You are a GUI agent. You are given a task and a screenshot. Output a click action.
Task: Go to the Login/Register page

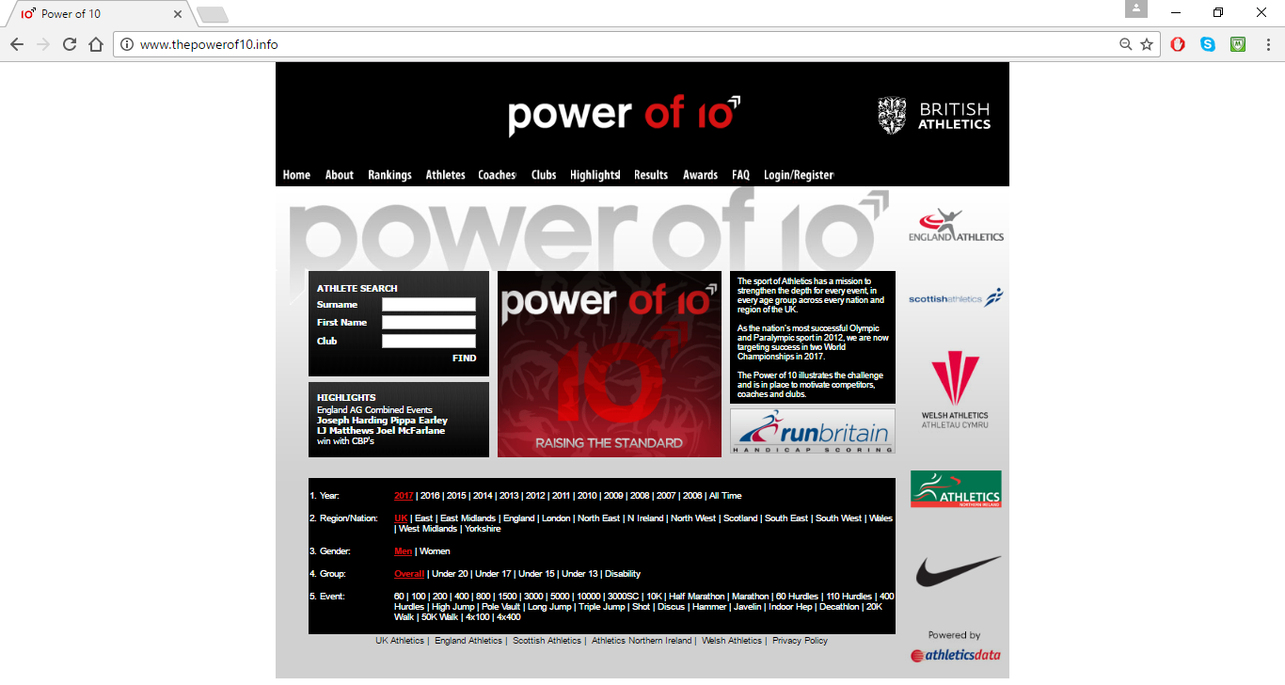(x=798, y=175)
